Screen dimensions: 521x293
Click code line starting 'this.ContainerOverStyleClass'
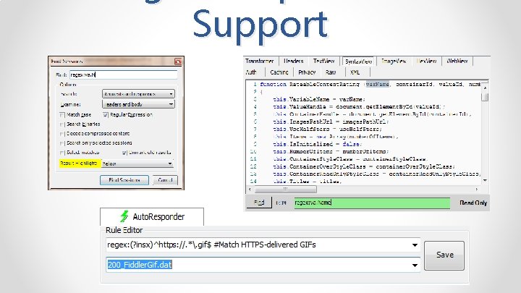tap(364, 166)
